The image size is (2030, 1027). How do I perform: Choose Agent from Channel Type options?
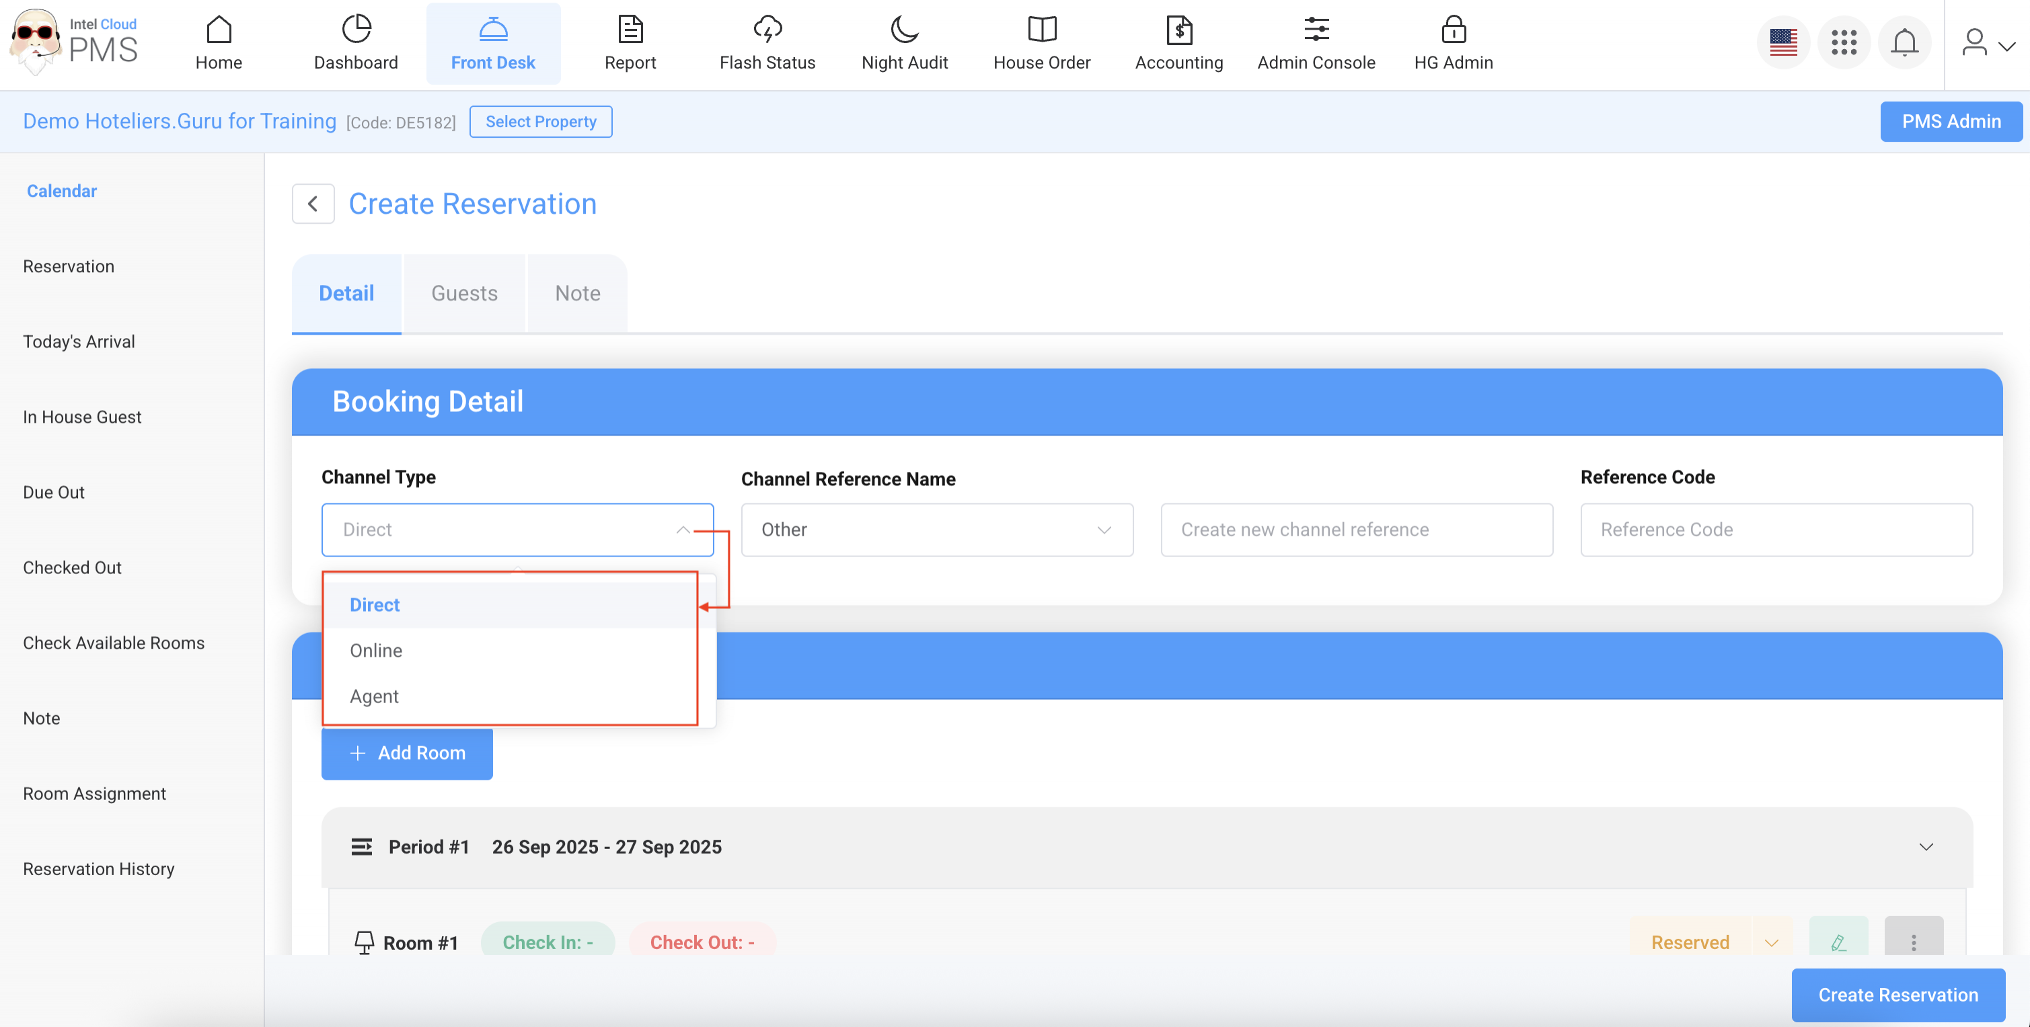(x=373, y=696)
